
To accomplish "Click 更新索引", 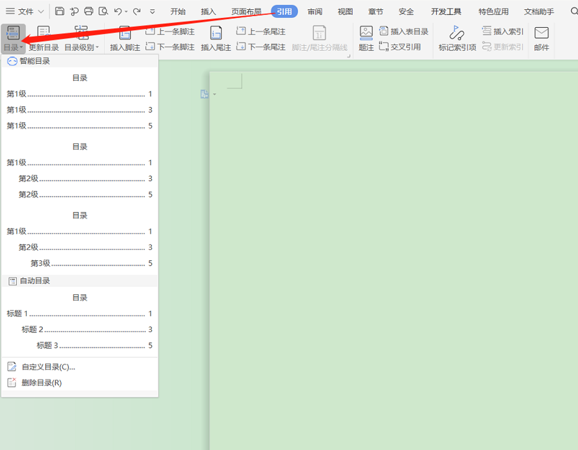I will (503, 47).
